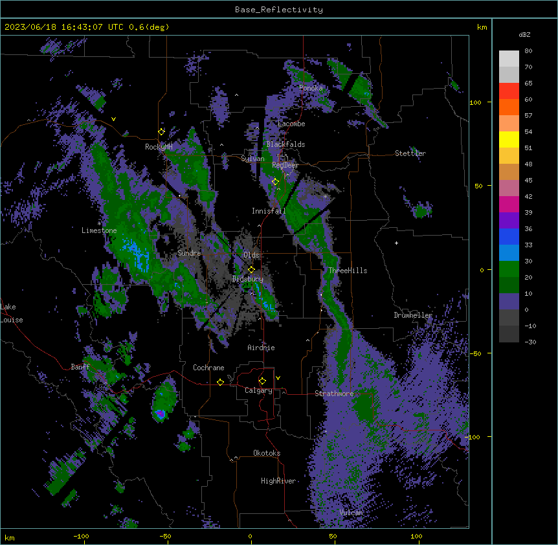Click the yellow diamond marker above Calgary
The height and width of the screenshot is (545, 558).
point(262,381)
